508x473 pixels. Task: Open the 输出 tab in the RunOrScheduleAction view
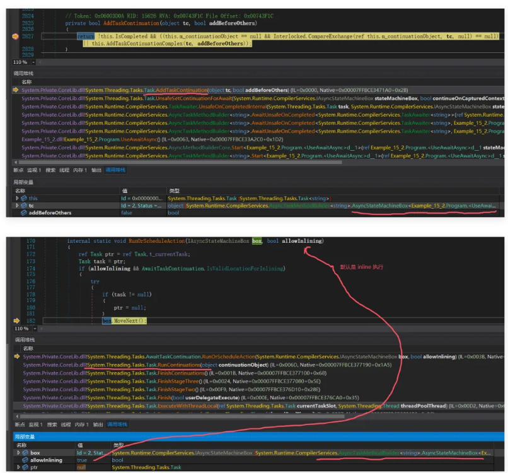point(98,424)
